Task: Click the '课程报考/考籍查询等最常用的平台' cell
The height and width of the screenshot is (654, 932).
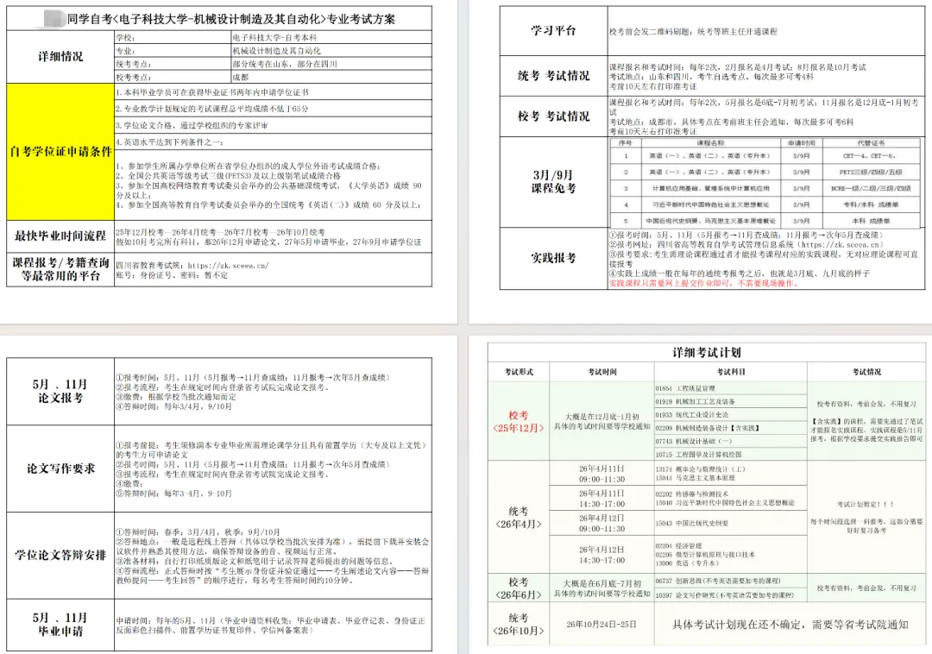Action: tap(60, 269)
